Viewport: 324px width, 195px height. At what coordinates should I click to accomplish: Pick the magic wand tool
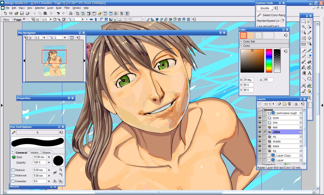tap(303, 27)
